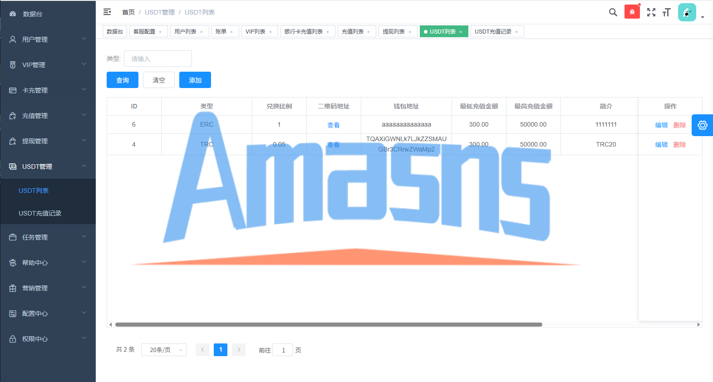Click the horizontal table scrollbar
This screenshot has height=382, width=713.
coord(329,324)
